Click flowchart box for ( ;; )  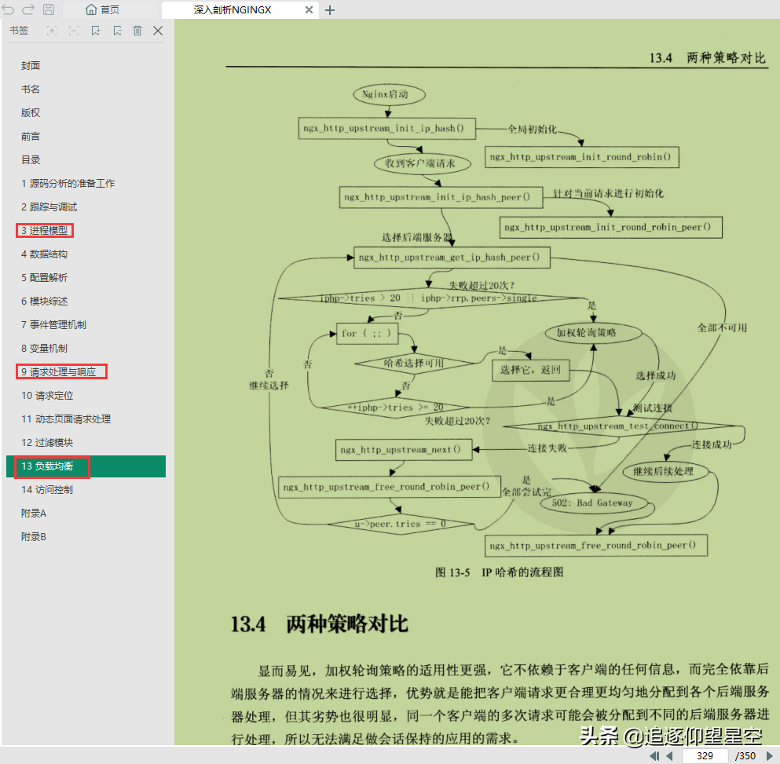367,334
